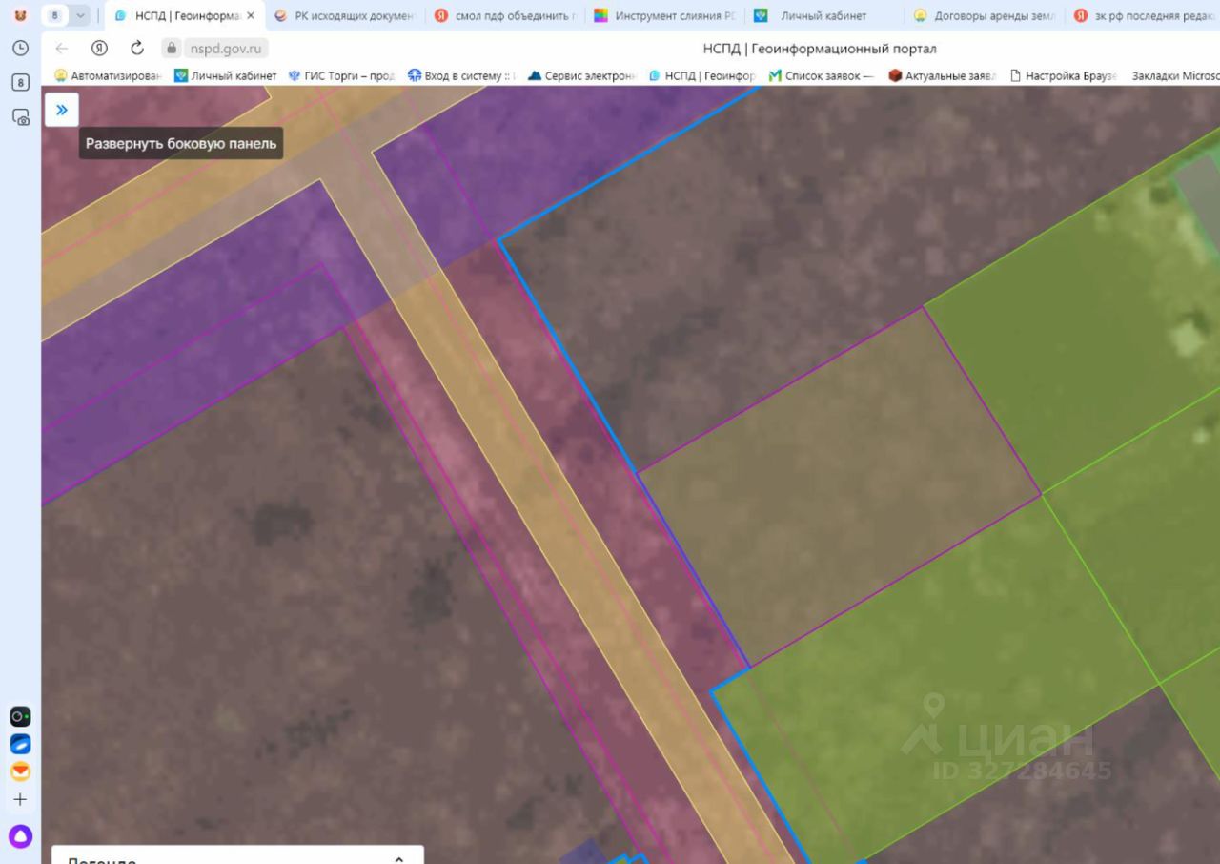Launch the Alice assistant purple icon
This screenshot has height=864, width=1220.
(20, 837)
